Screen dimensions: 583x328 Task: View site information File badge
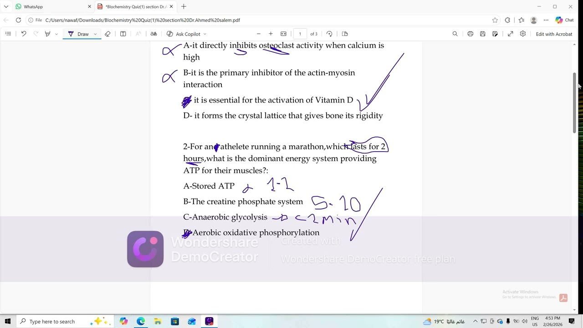point(35,20)
